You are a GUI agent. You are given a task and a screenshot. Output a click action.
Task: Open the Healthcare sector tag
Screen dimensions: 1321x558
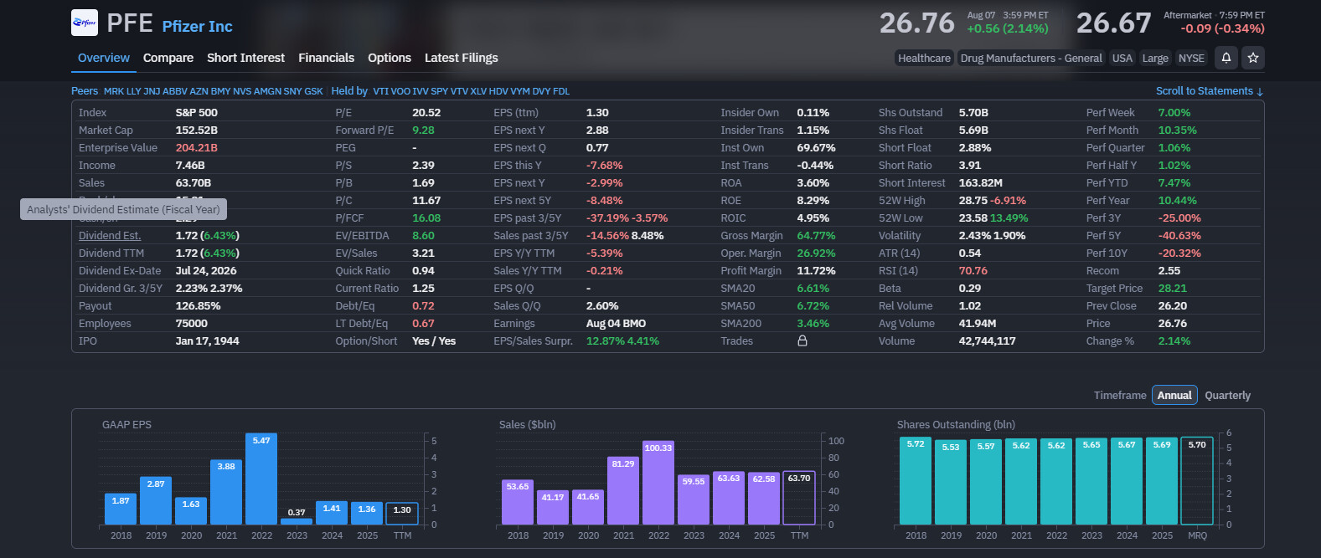924,58
